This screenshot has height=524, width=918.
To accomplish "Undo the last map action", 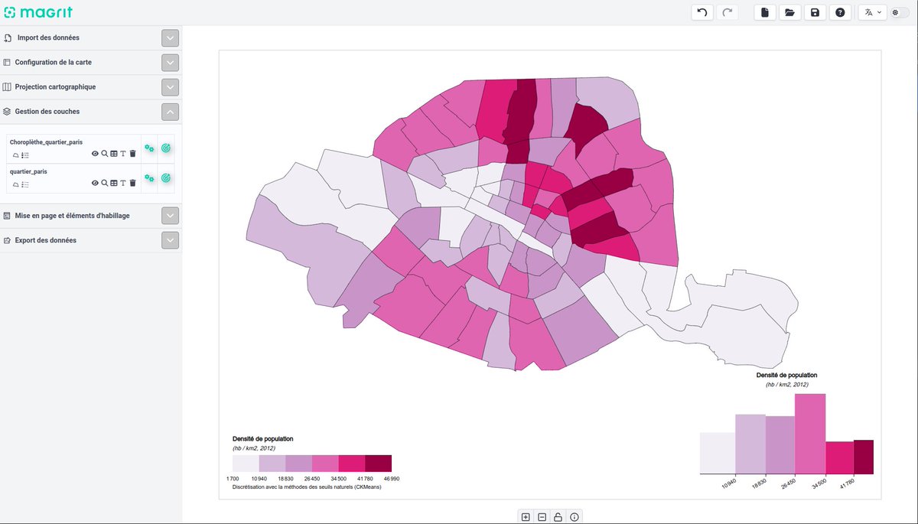I will click(x=702, y=11).
